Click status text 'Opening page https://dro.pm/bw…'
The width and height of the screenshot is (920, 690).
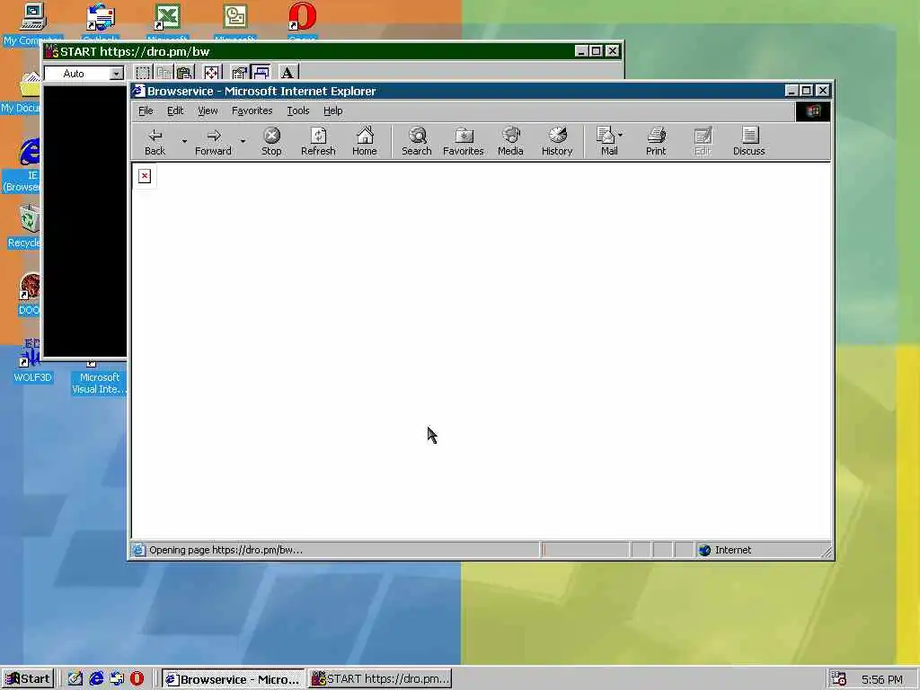tap(226, 550)
